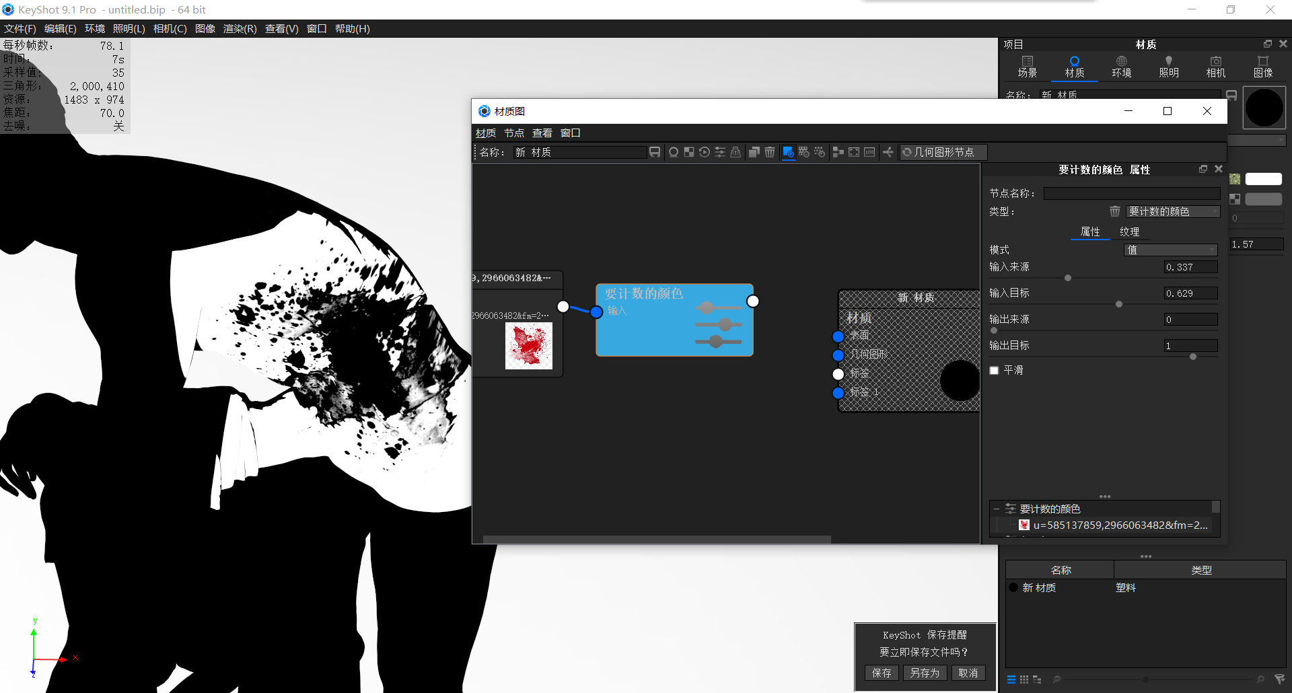Toggle the blue material preview display icon
Viewport: 1292px width, 693px height.
[788, 152]
